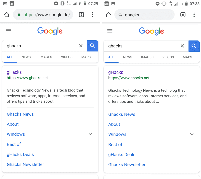Select VIDEOS tab on left page
201x179 pixels.
(67, 57)
